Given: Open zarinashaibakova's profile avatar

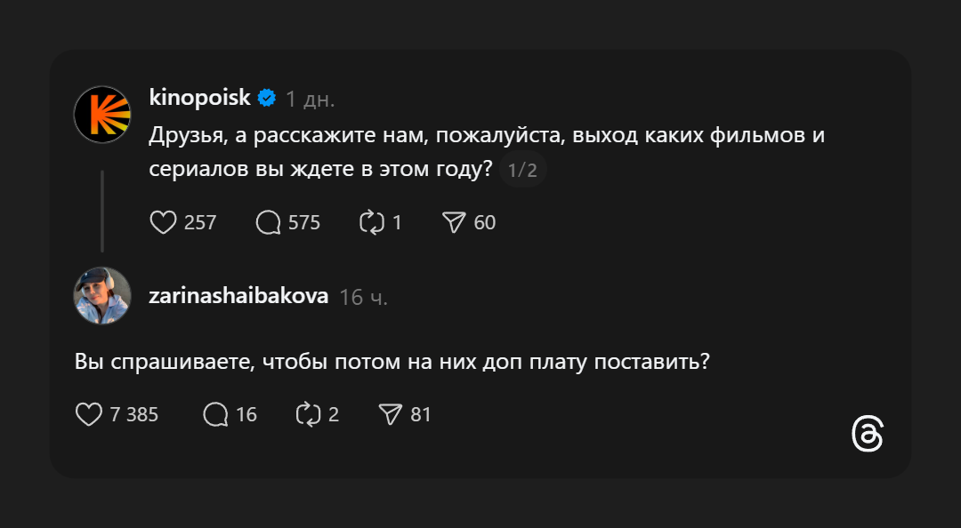Looking at the screenshot, I should click(x=102, y=296).
